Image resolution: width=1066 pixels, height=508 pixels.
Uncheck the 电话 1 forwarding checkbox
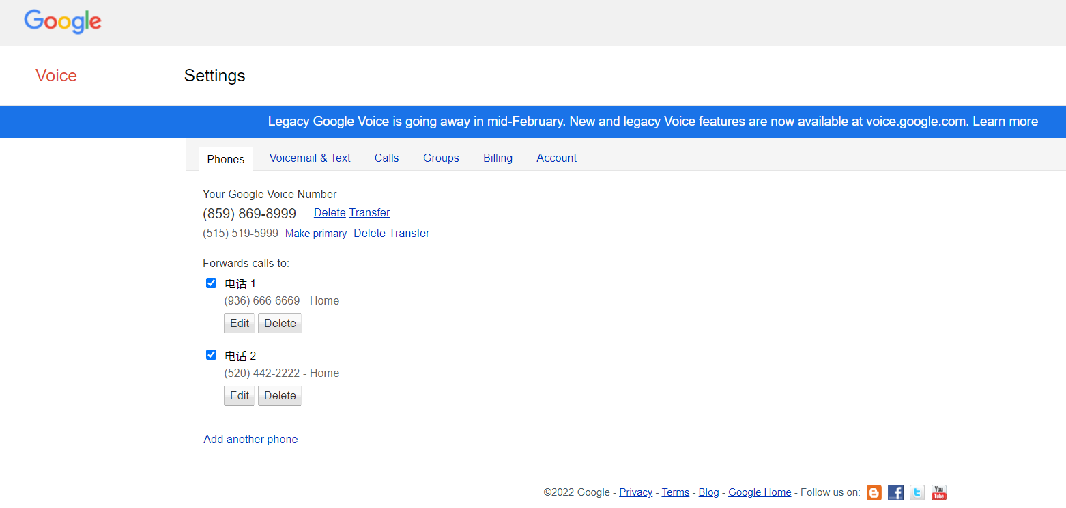(x=212, y=283)
